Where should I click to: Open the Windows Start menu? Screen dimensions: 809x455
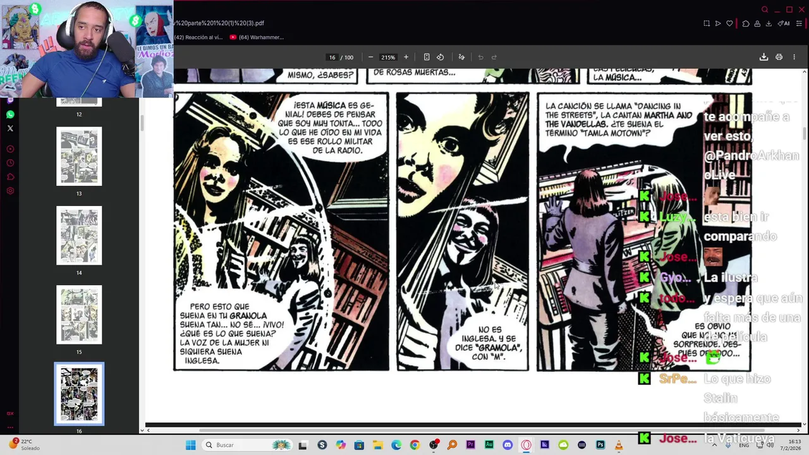(x=191, y=445)
